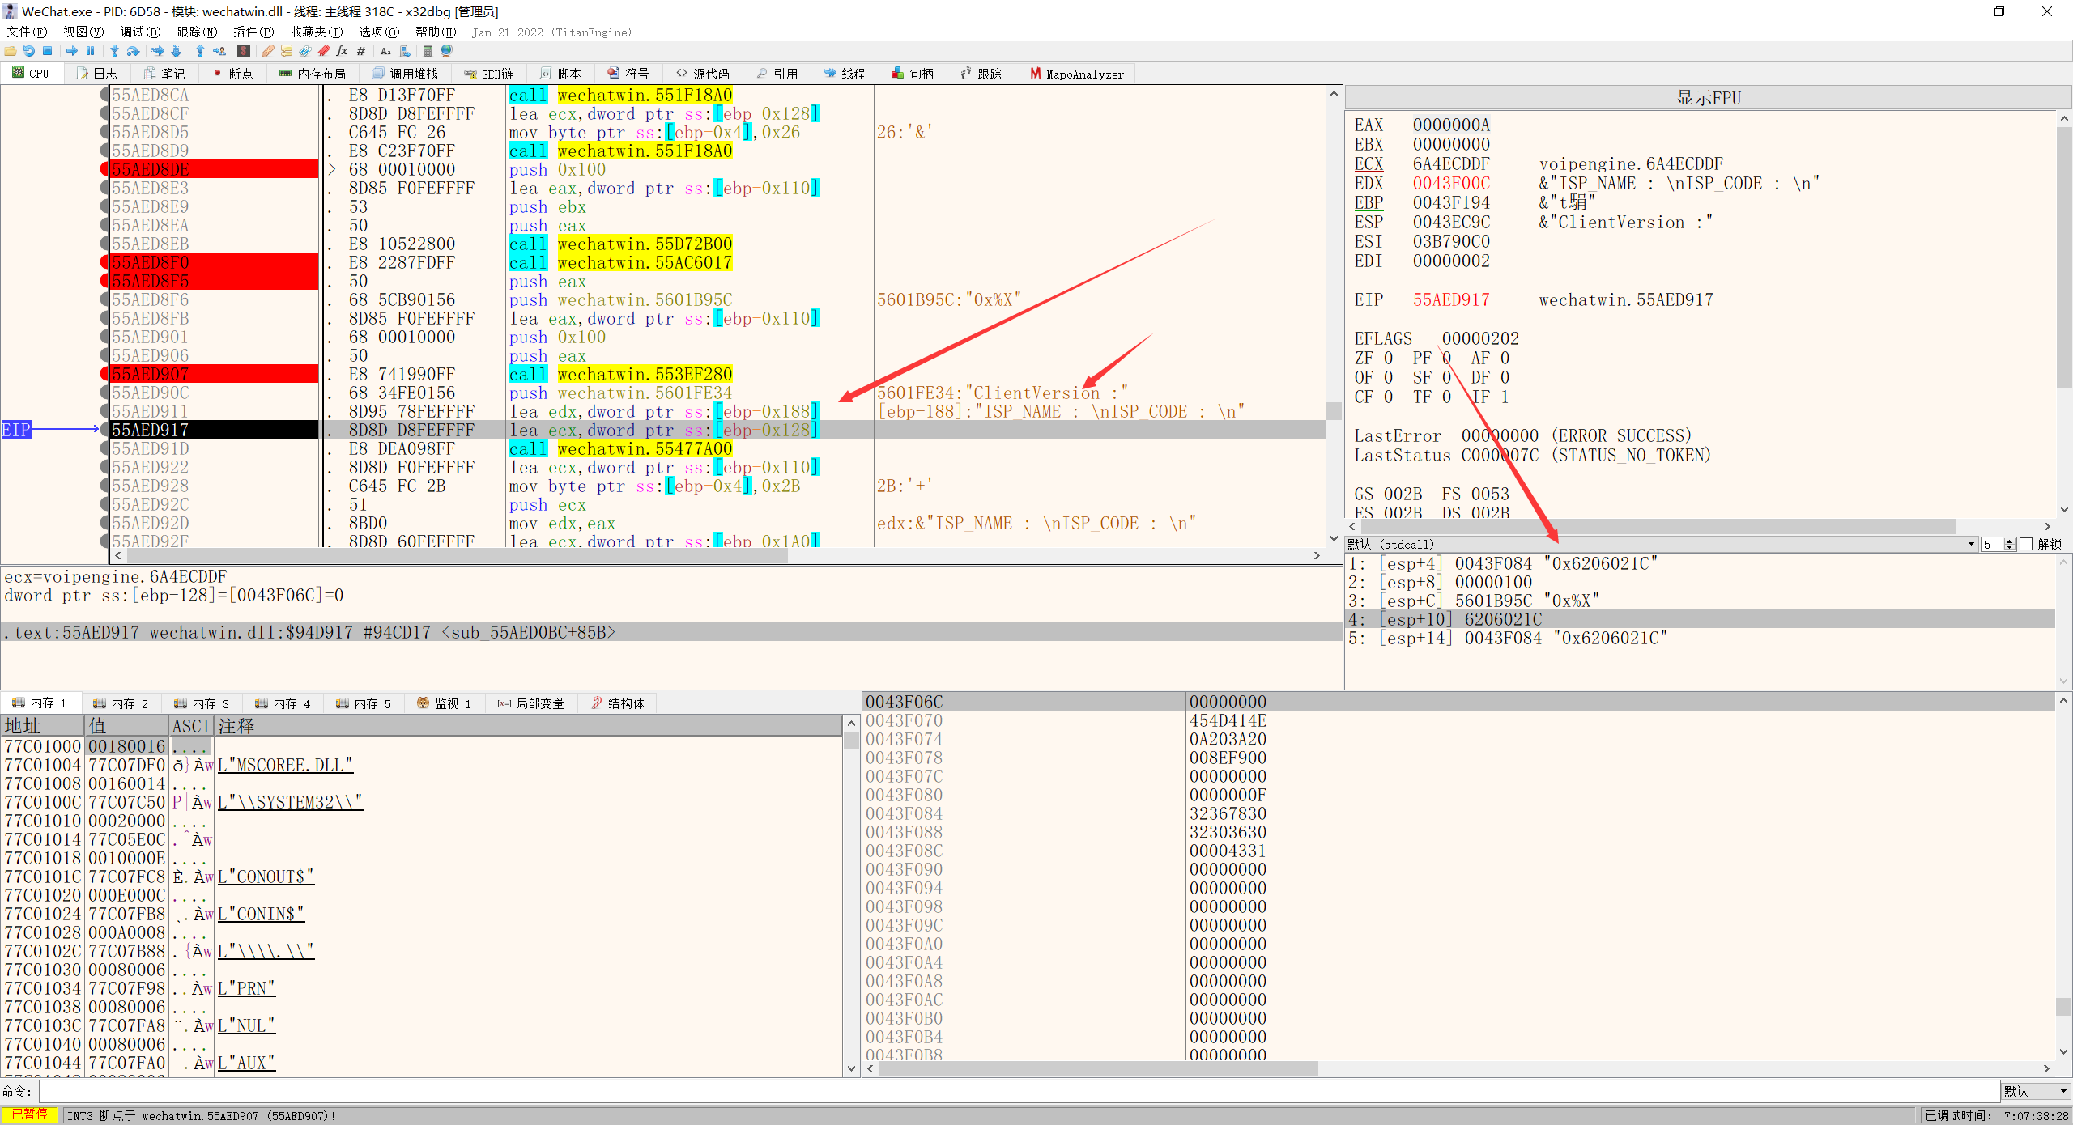The width and height of the screenshot is (2073, 1125).
Task: Toggle breakpoint at address 55AED907
Action: pyautogui.click(x=105, y=374)
